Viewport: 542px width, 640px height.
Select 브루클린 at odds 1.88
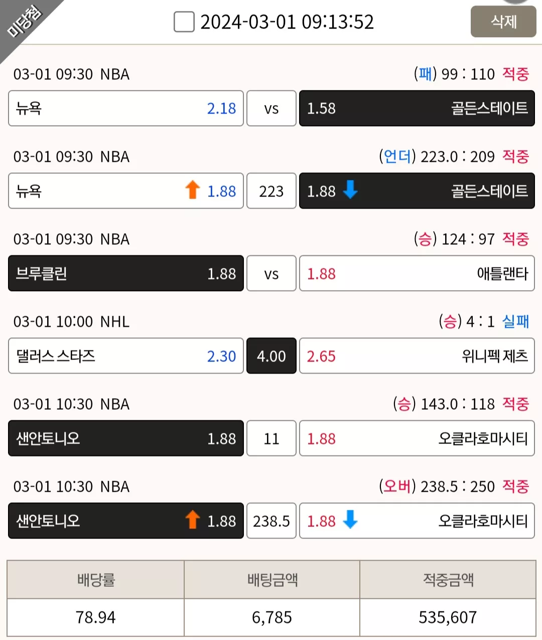coord(126,273)
